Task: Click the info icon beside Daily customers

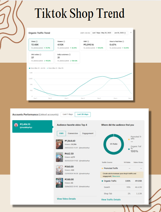Action: point(70,54)
